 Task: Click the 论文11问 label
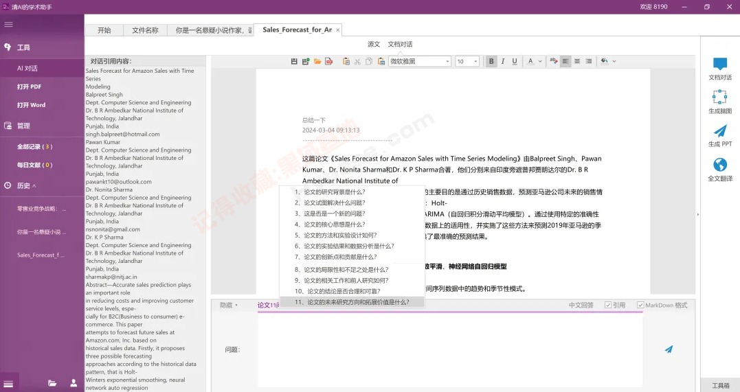click(268, 305)
